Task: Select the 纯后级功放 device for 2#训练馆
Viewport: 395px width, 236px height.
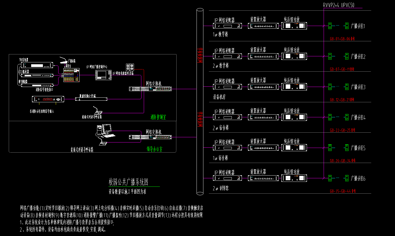Action: pyautogui.click(x=294, y=178)
